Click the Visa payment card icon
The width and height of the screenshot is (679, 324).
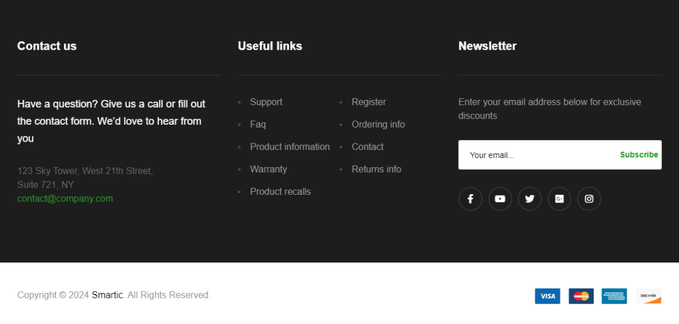pos(547,296)
